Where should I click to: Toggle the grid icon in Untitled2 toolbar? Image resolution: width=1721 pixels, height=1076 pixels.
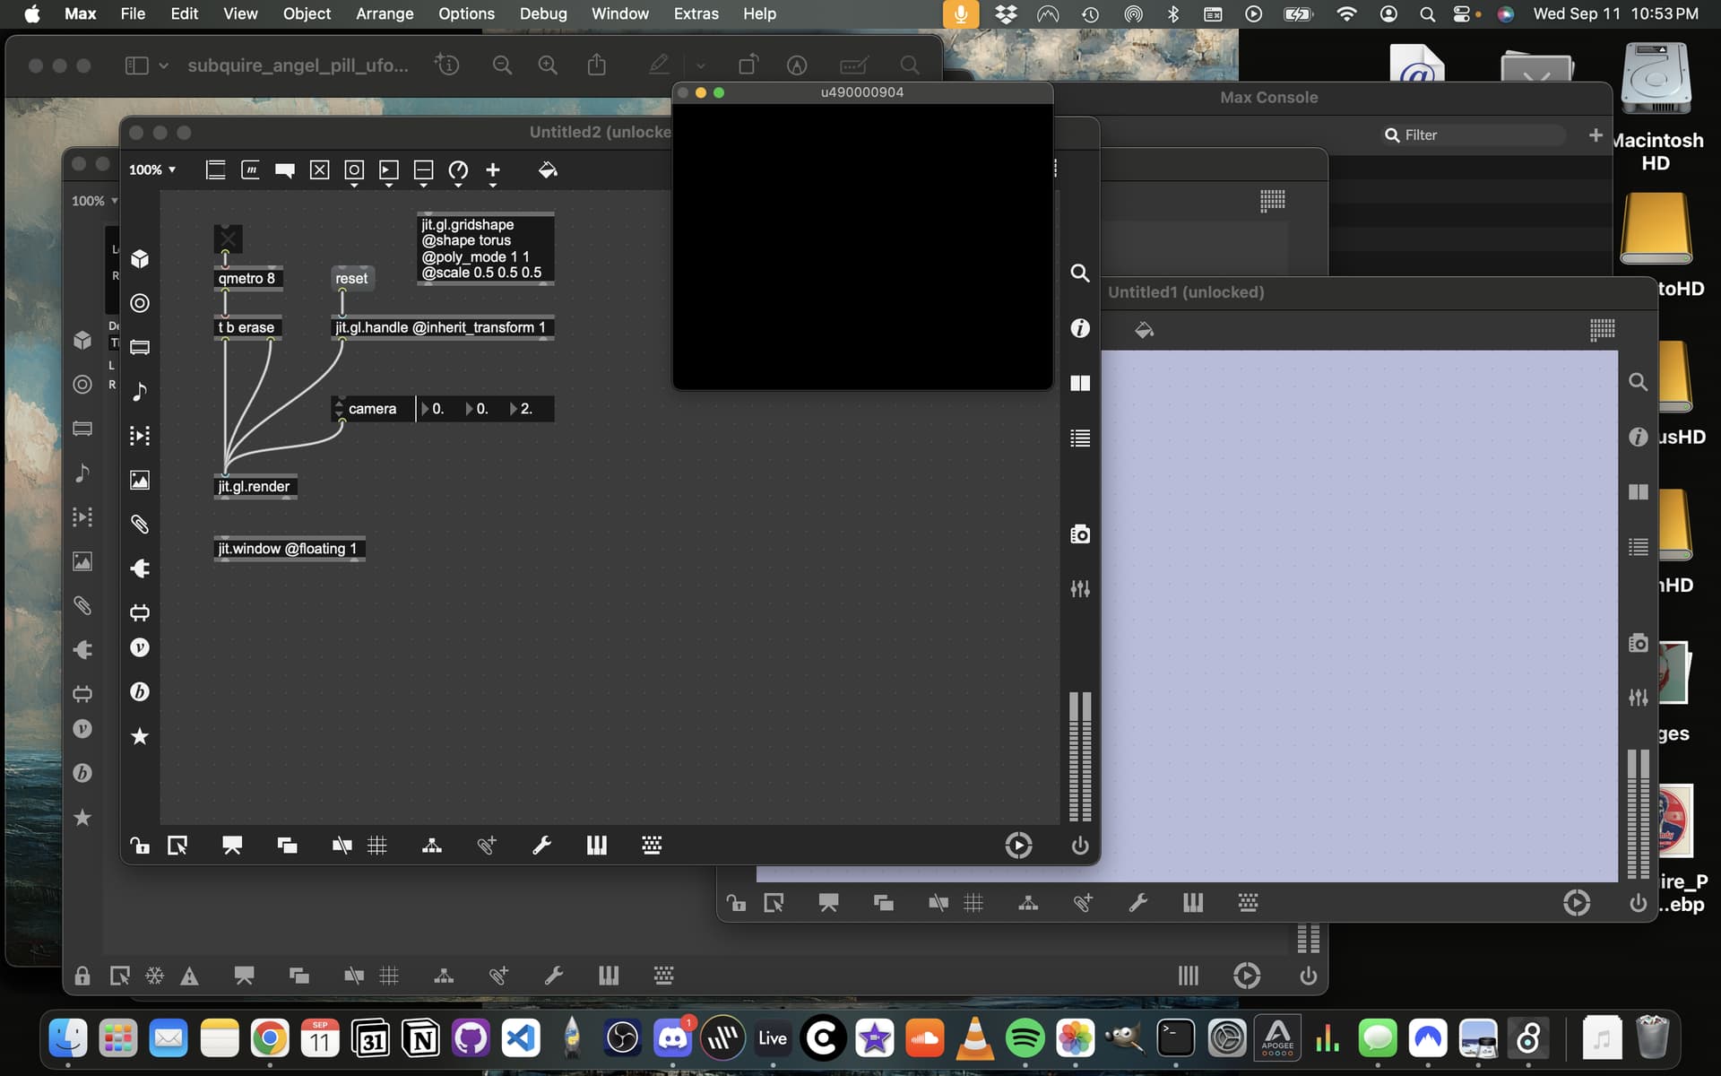coord(377,846)
